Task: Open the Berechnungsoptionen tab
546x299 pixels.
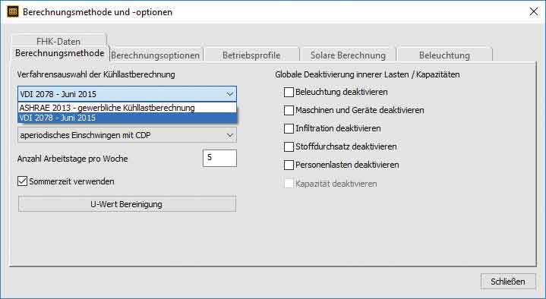Action: 156,55
